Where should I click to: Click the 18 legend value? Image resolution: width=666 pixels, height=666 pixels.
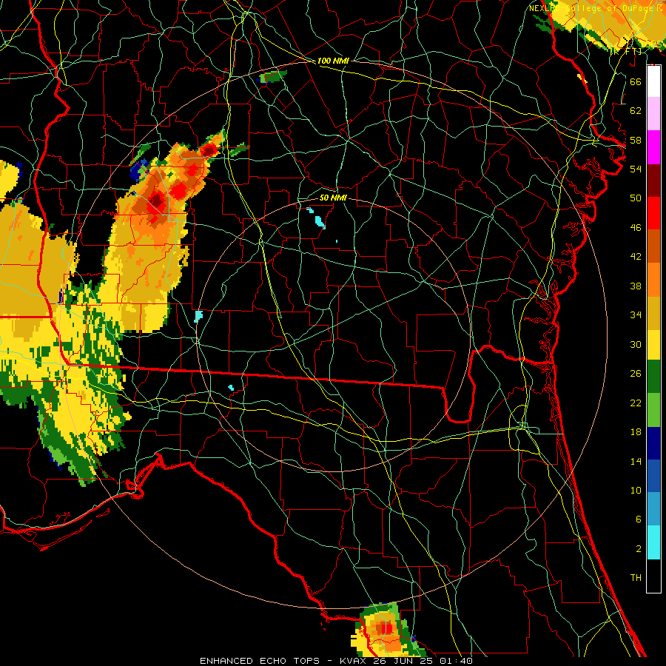636,432
